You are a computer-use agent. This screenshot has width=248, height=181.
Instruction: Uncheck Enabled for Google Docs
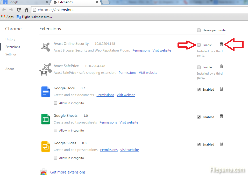click(x=199, y=90)
